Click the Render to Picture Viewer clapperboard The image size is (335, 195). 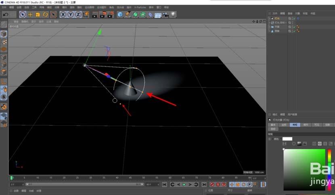pos(103,15)
